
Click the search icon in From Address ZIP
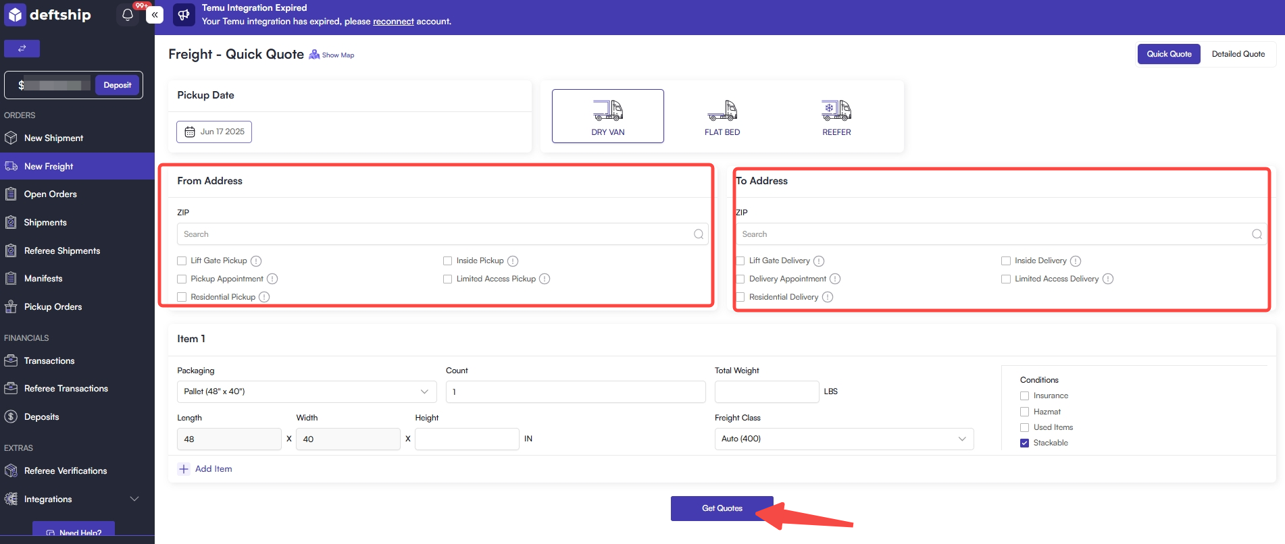pyautogui.click(x=699, y=234)
